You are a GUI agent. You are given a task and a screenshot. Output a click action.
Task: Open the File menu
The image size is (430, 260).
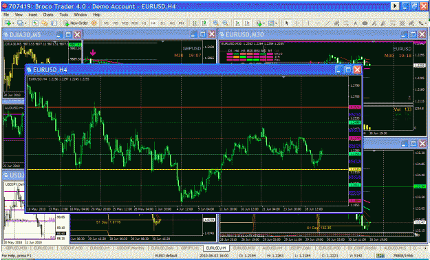click(6, 14)
